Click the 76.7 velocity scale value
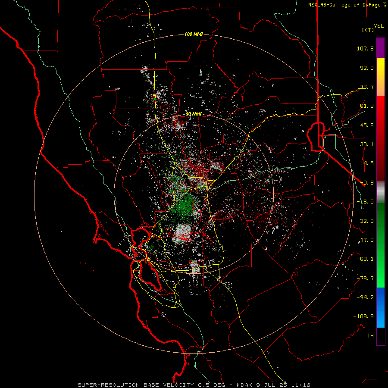The image size is (388, 388). pos(367,87)
